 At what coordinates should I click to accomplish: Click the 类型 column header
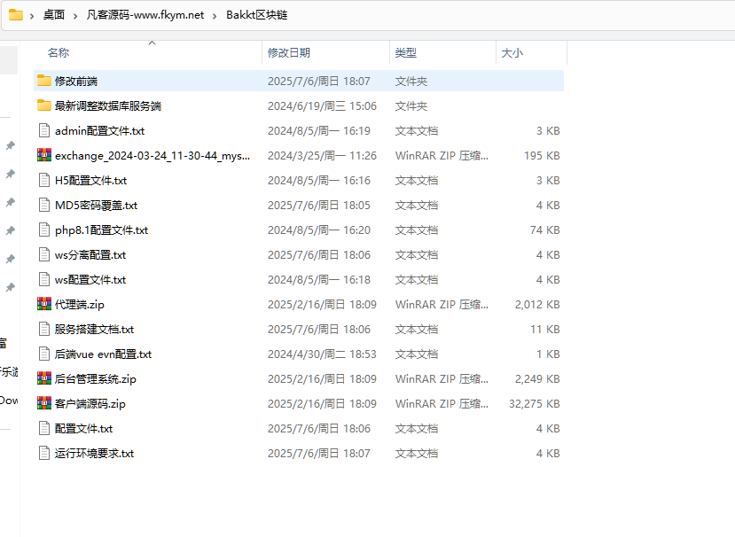pyautogui.click(x=406, y=53)
